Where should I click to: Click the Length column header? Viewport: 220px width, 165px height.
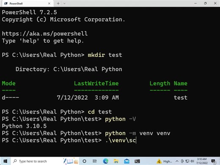click(160, 84)
